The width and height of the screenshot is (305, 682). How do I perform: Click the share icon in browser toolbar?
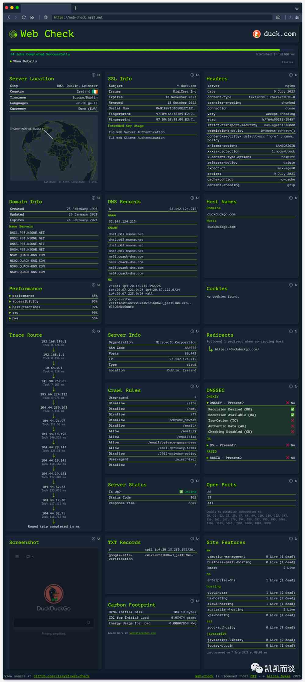click(290, 17)
